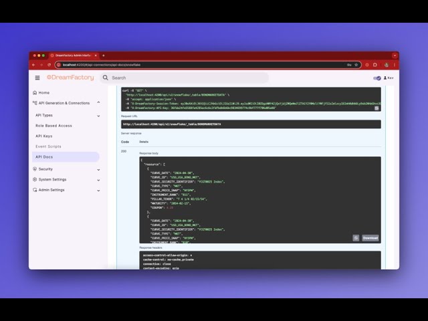Open the password key icon in the address bar
Image resolution: width=428 pixels, height=321 pixels.
[x=349, y=65]
